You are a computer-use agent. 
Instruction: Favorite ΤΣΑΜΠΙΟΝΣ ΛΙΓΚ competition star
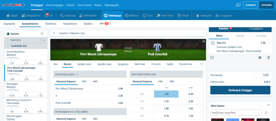(x=8, y=46)
